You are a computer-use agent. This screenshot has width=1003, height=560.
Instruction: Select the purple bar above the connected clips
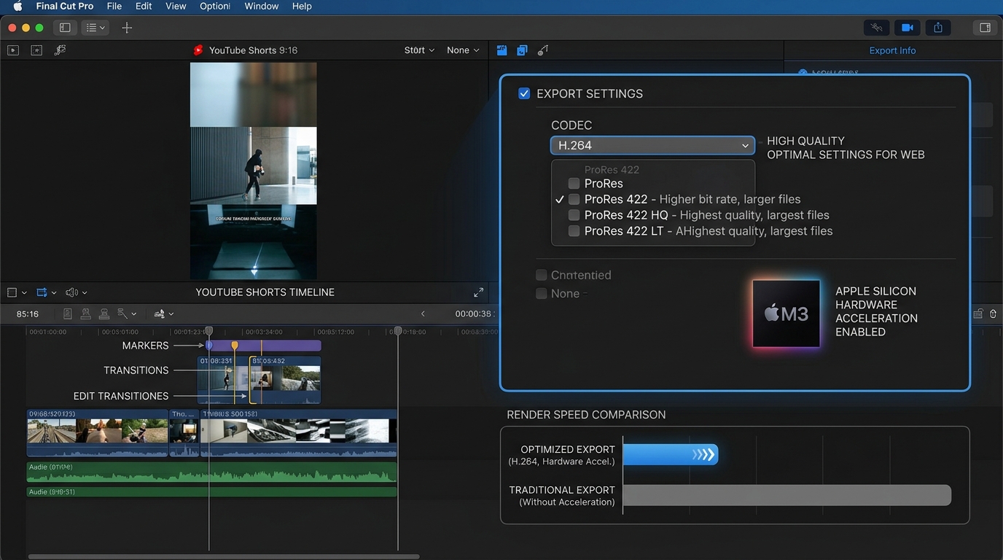coord(264,346)
